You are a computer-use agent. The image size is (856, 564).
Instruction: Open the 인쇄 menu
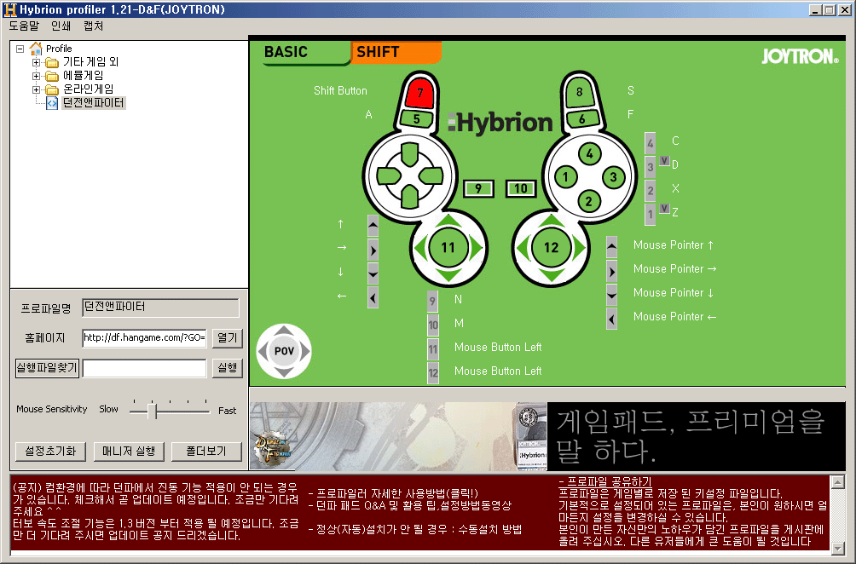61,26
